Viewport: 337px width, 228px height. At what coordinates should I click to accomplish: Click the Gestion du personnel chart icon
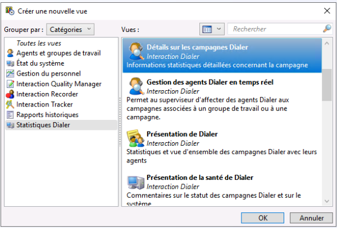click(x=10, y=74)
